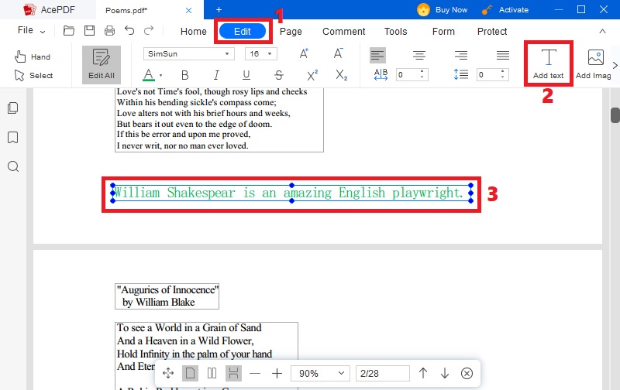Open the bookmarks sidebar panel
The height and width of the screenshot is (390, 620).
13,138
